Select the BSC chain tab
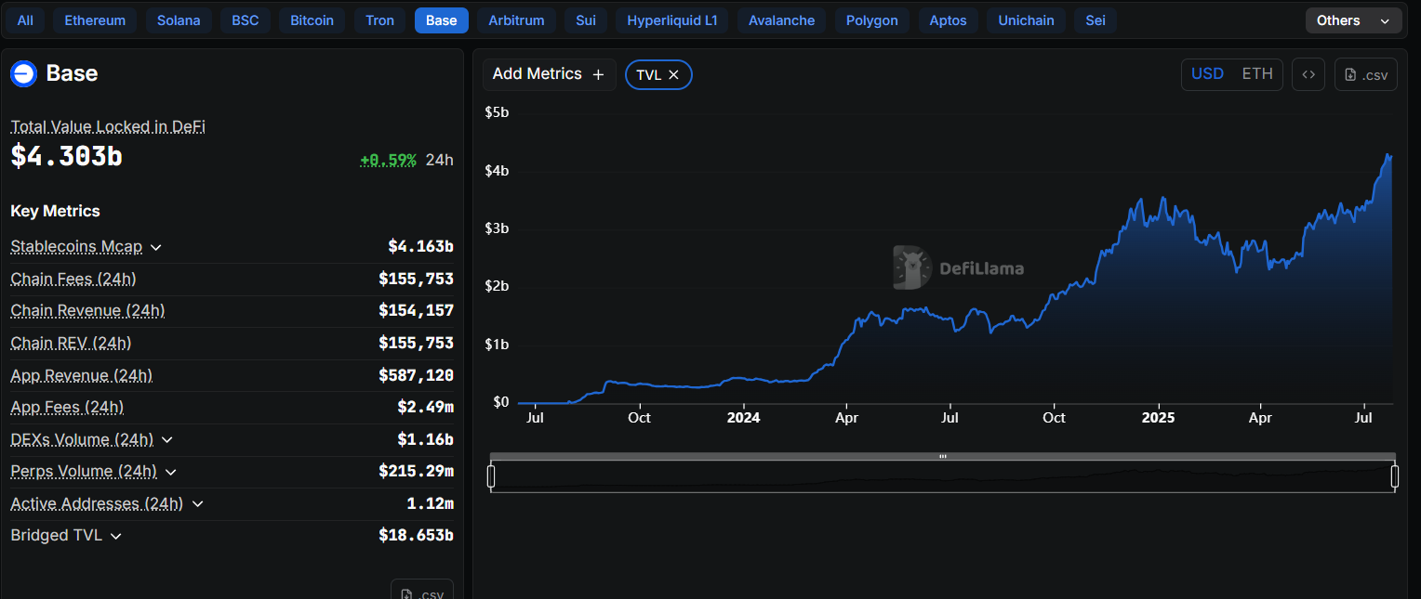1421x599 pixels. click(x=246, y=20)
